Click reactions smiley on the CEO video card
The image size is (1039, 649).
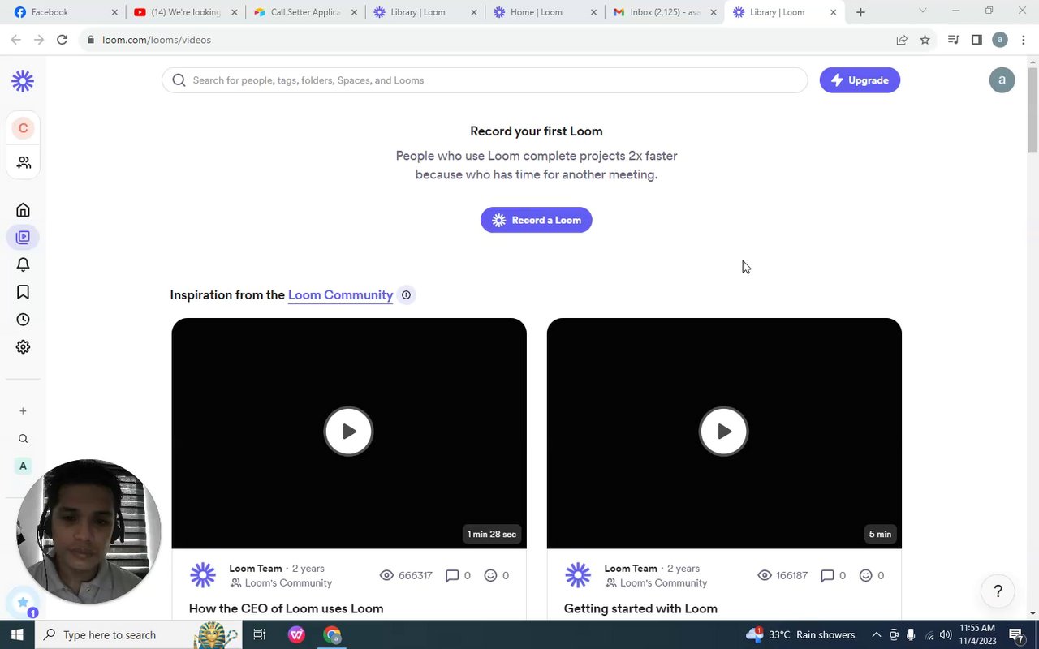pos(490,575)
